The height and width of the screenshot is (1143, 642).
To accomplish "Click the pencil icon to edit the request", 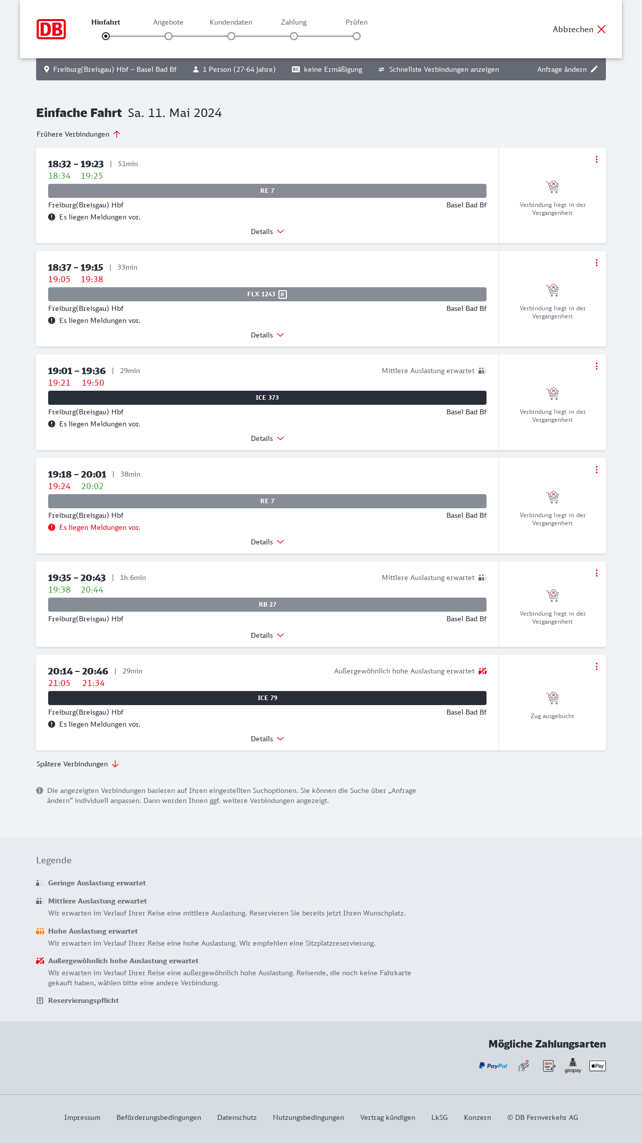I will coord(594,69).
